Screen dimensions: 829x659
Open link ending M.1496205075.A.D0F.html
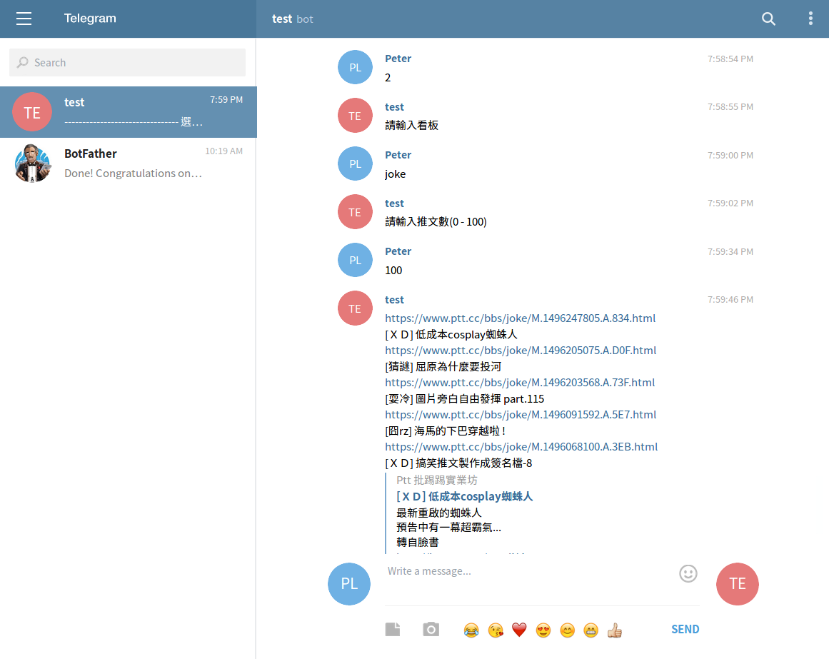(521, 351)
